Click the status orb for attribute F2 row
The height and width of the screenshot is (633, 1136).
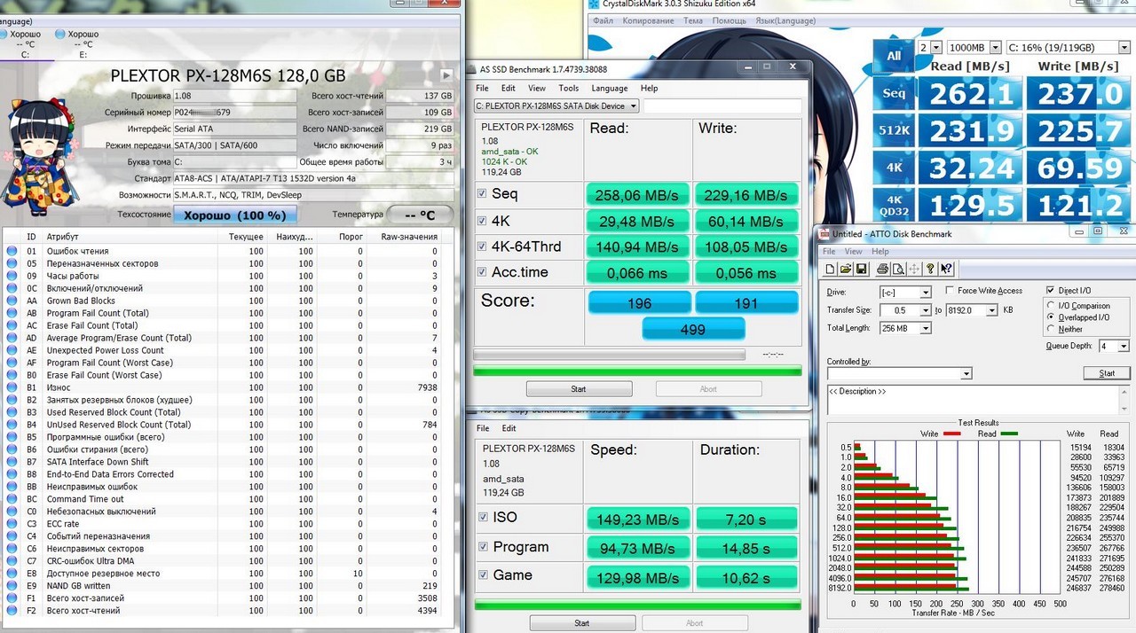click(12, 611)
